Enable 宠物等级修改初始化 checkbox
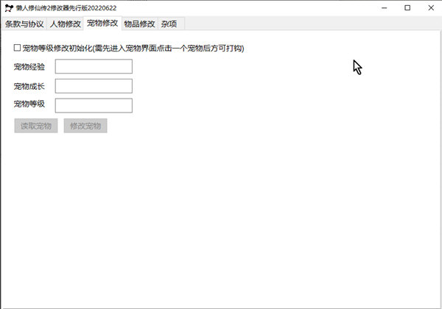Screen dimensions: 442x309 click(x=17, y=48)
